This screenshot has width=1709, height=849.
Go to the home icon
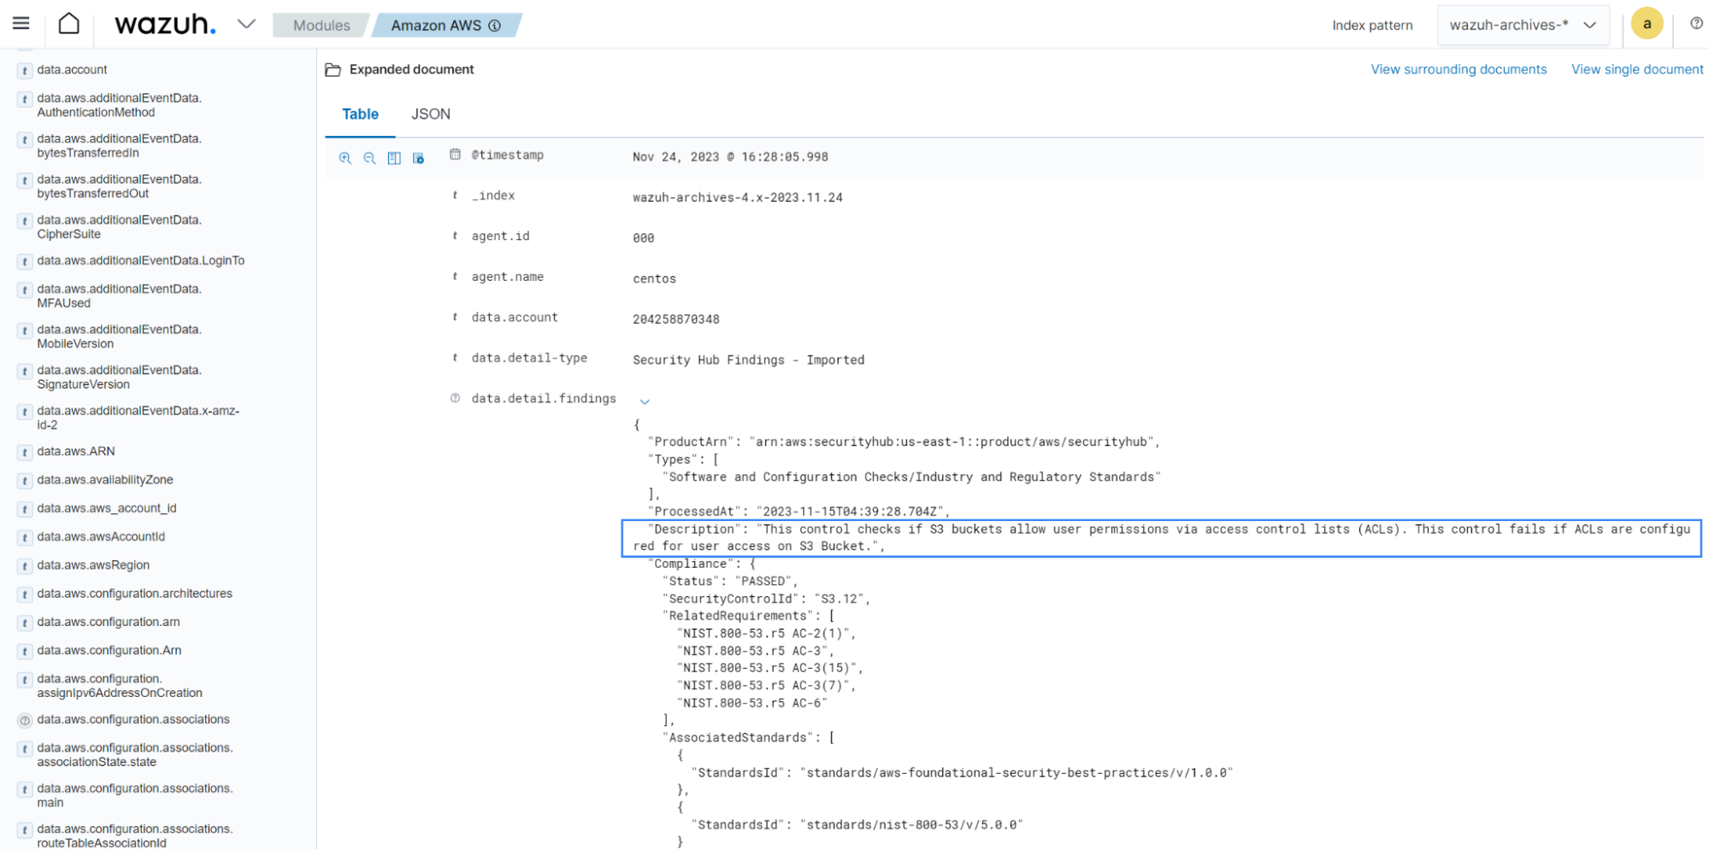[68, 24]
